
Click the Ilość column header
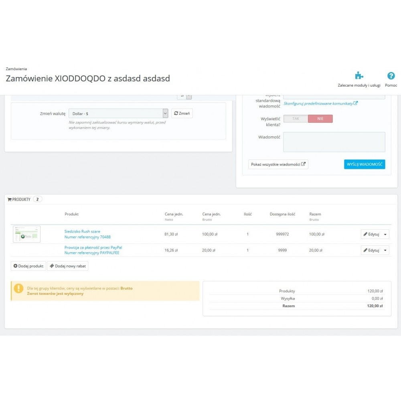247,214
